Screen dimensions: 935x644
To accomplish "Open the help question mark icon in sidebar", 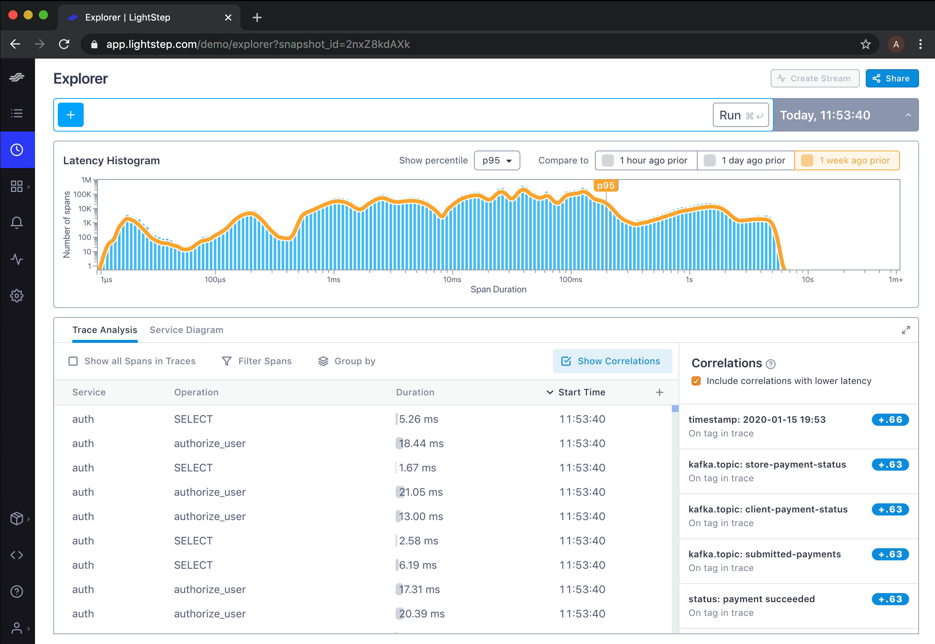I will click(x=17, y=592).
